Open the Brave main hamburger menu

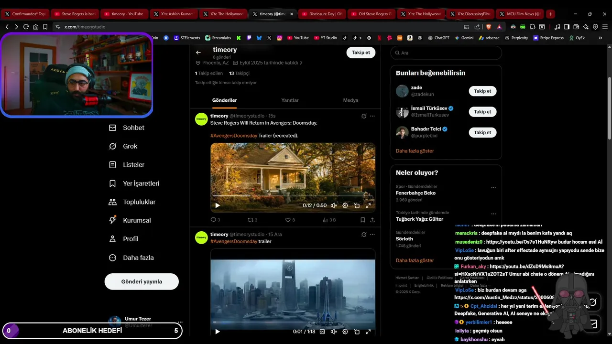[x=605, y=27]
